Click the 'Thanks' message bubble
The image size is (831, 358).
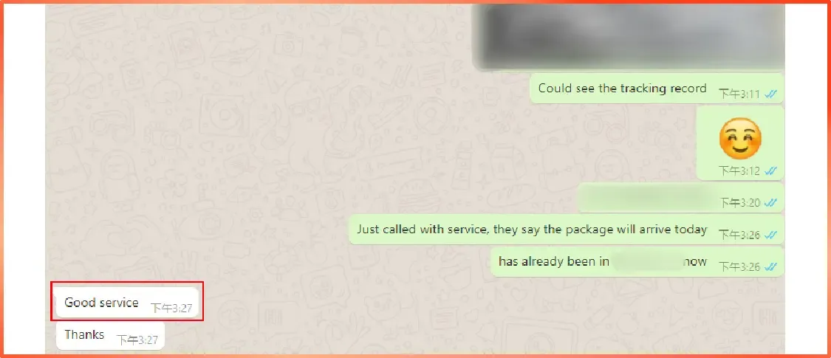[110, 334]
